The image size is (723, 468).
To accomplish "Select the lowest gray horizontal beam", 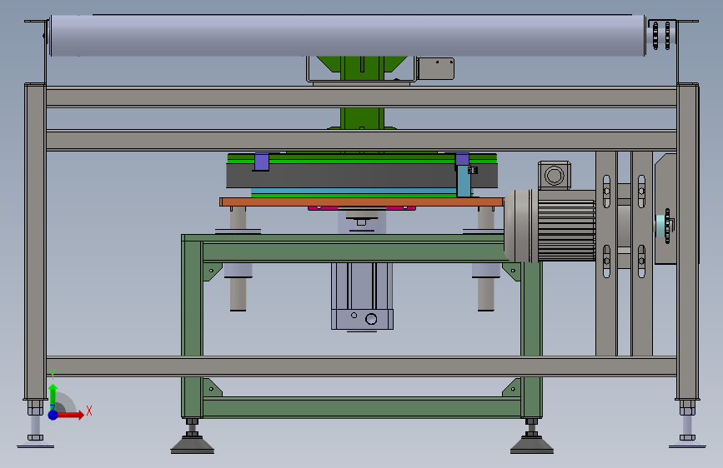I will (x=362, y=366).
